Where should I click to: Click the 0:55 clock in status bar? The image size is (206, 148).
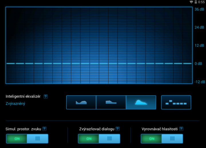point(201,2)
